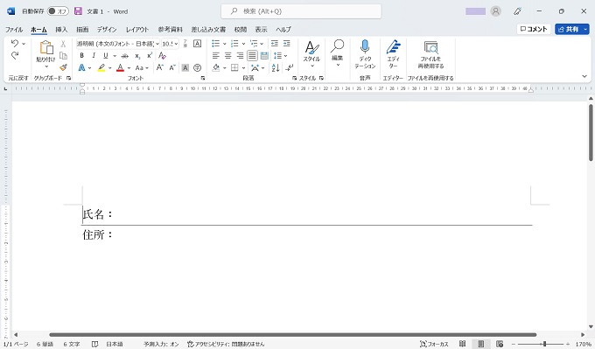
Task: Toggle Justify alignment
Action: (252, 56)
